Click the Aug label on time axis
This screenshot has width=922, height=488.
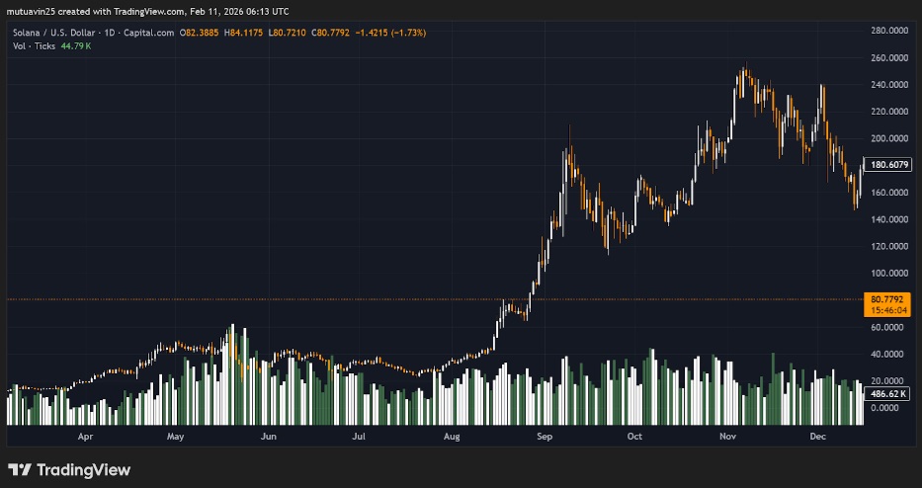point(452,437)
